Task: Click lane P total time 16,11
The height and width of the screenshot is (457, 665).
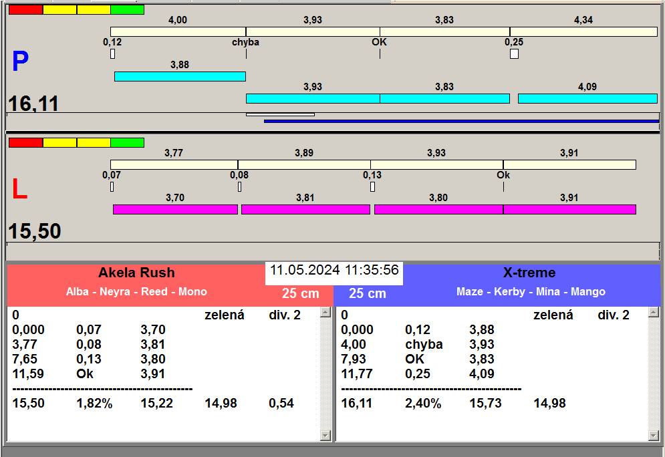Action: 33,104
